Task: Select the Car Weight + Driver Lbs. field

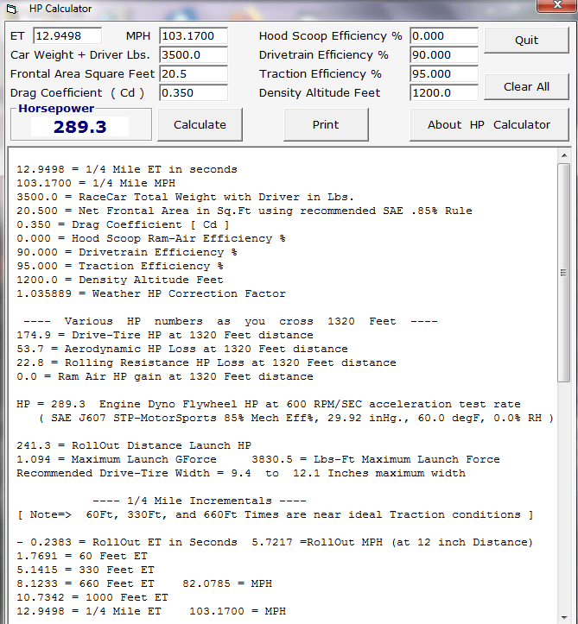Action: (x=194, y=55)
